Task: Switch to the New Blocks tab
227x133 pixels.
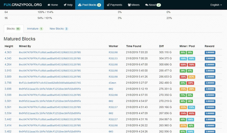Action: [59, 29]
